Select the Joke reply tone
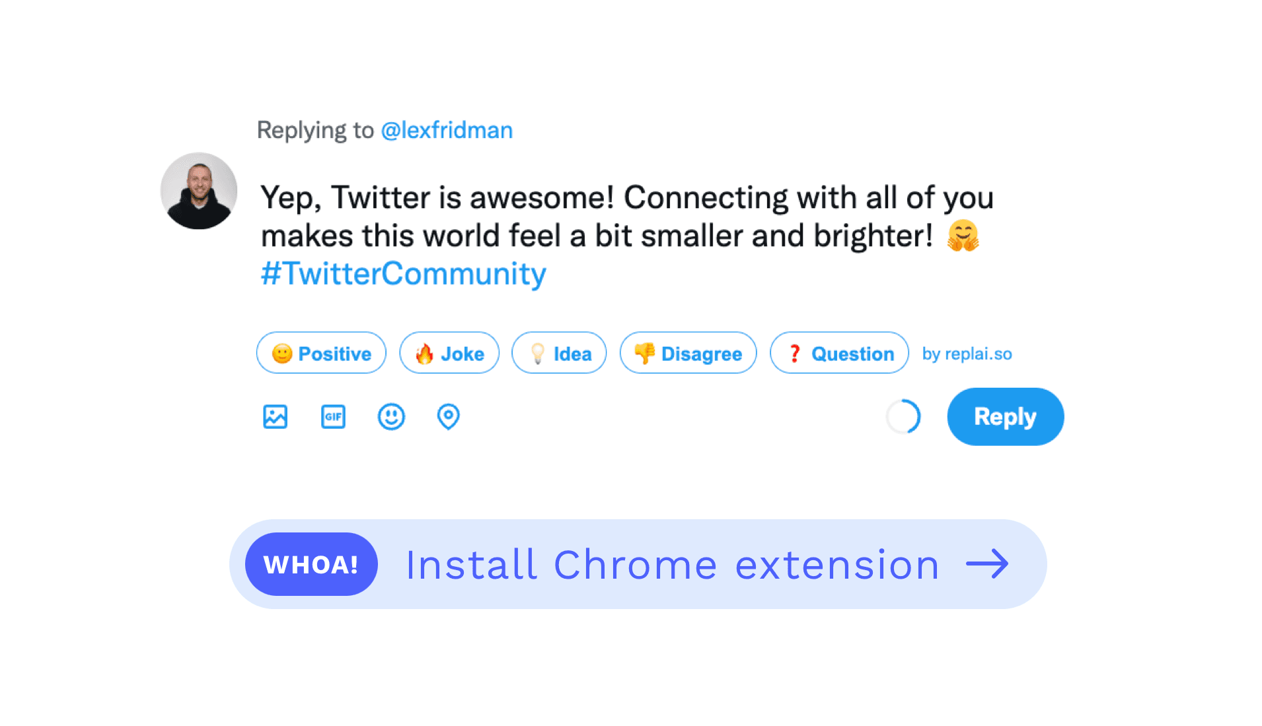This screenshot has height=726, width=1262. [x=449, y=353]
